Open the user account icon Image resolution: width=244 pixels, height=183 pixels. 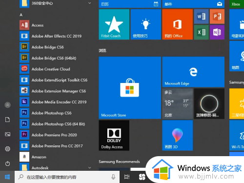pos(7,105)
